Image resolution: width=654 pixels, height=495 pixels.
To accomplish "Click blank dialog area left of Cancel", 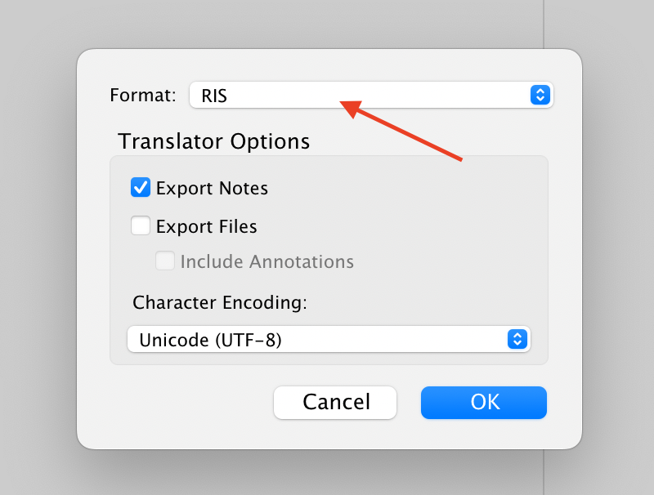I will tap(180, 402).
